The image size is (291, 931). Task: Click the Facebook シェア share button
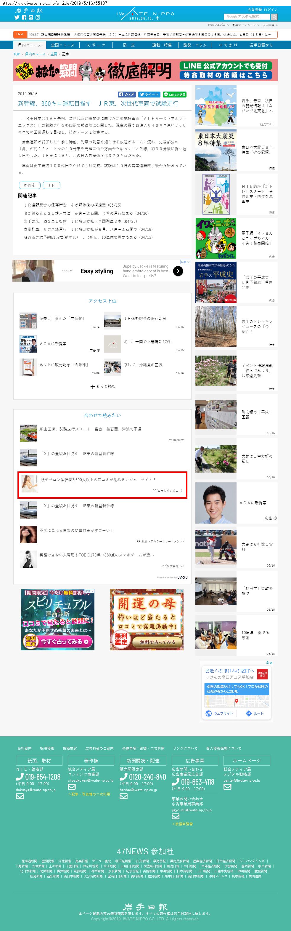(x=127, y=94)
